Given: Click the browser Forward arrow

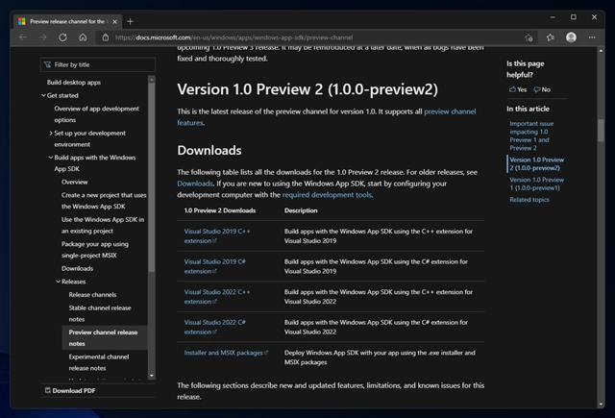Looking at the screenshot, I should (43, 37).
